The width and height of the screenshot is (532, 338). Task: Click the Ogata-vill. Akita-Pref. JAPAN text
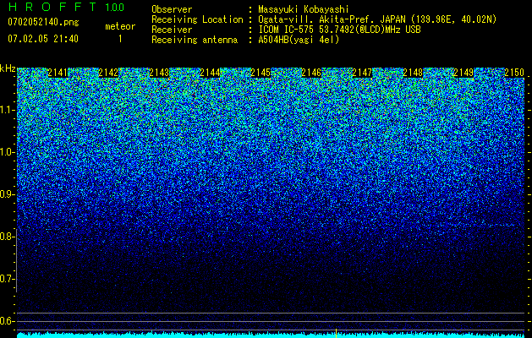click(332, 19)
